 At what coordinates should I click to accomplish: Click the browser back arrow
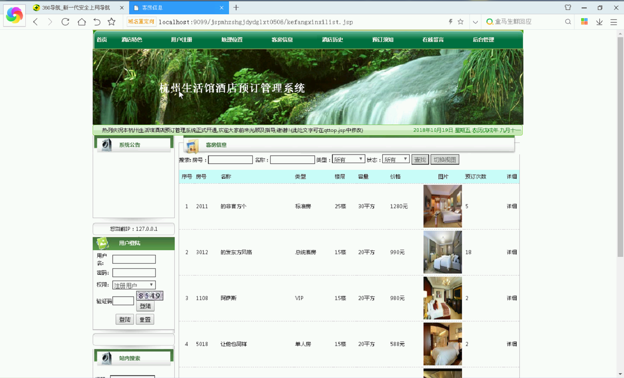click(x=36, y=22)
